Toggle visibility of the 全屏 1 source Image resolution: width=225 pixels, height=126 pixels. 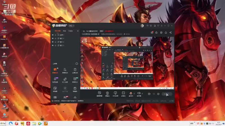53,35
